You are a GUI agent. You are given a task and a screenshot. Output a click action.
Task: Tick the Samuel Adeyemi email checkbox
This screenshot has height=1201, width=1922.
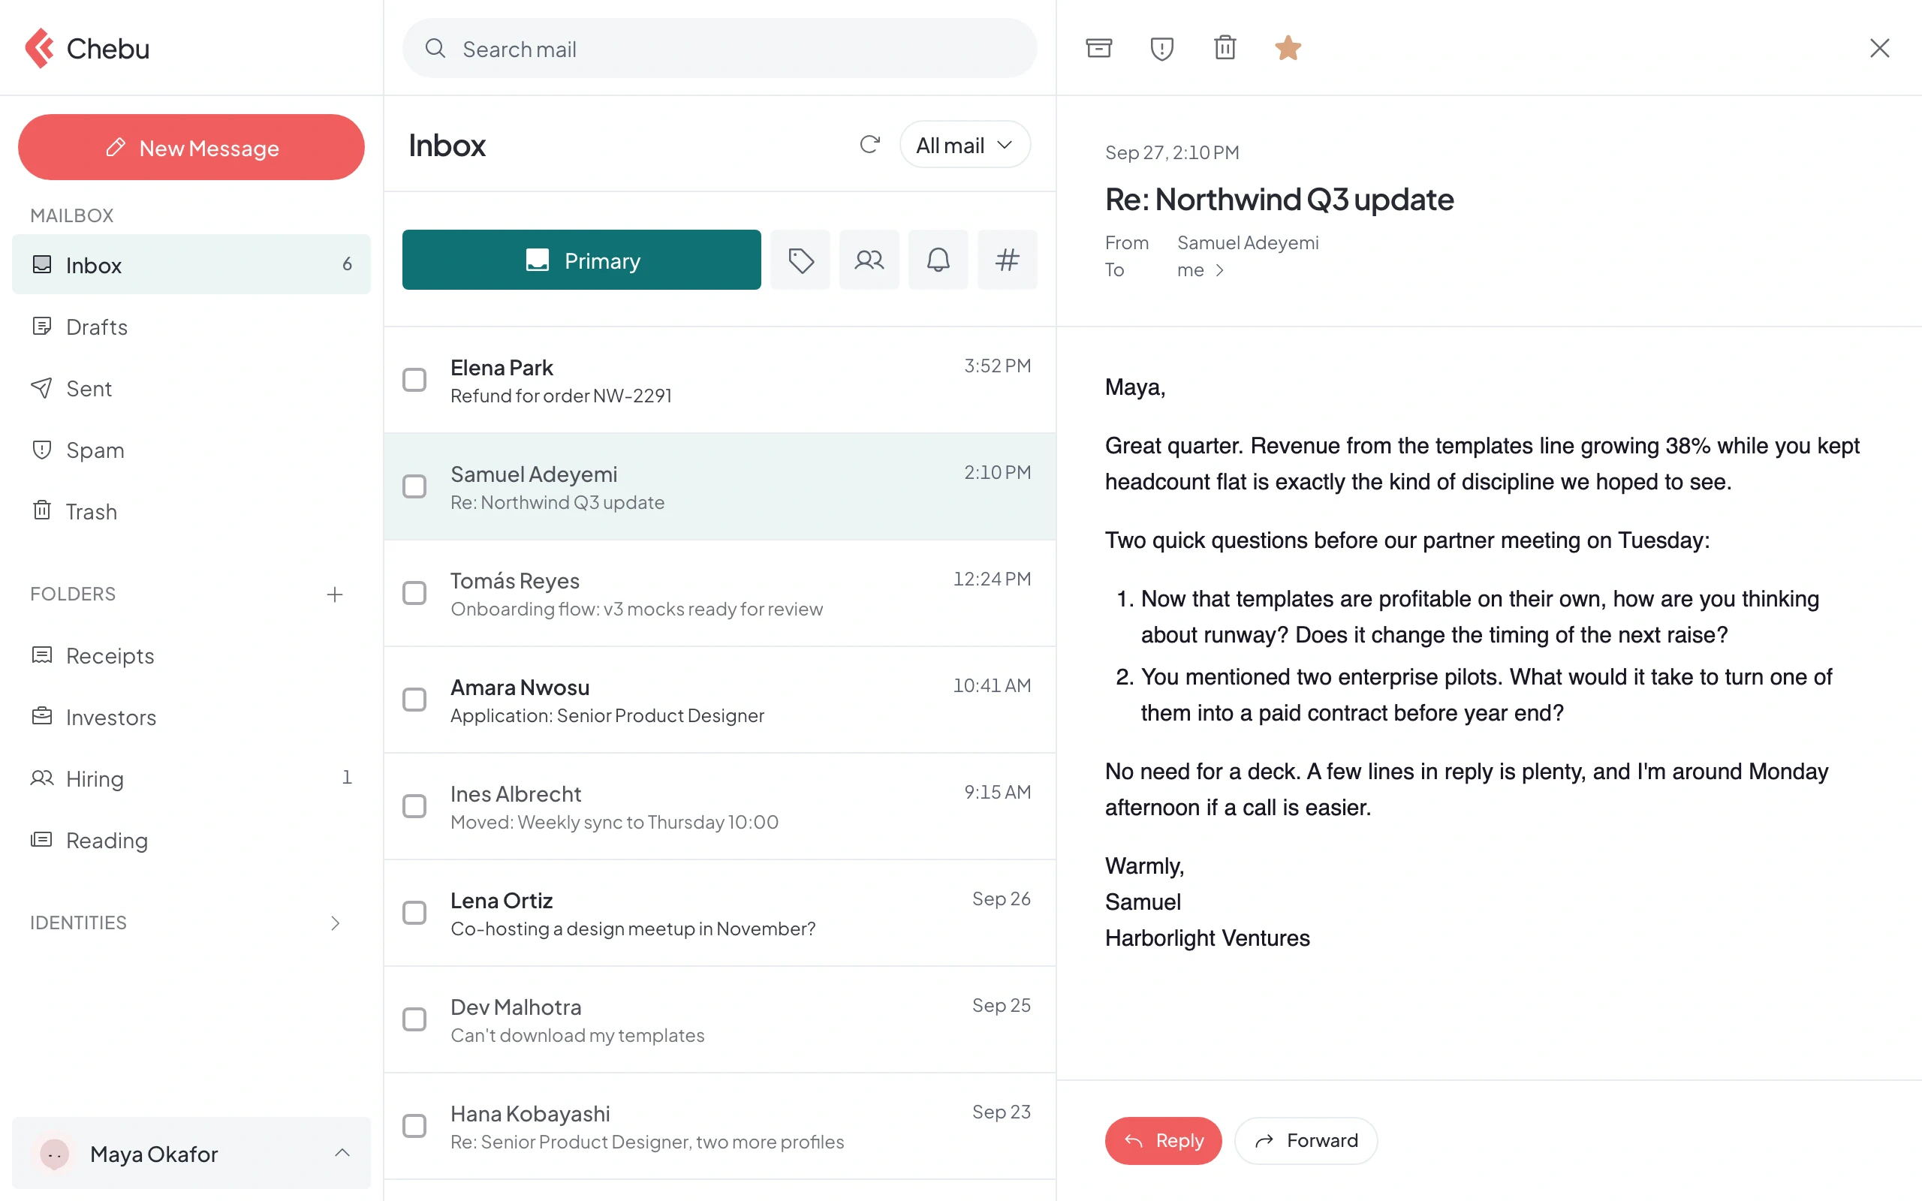coord(414,486)
